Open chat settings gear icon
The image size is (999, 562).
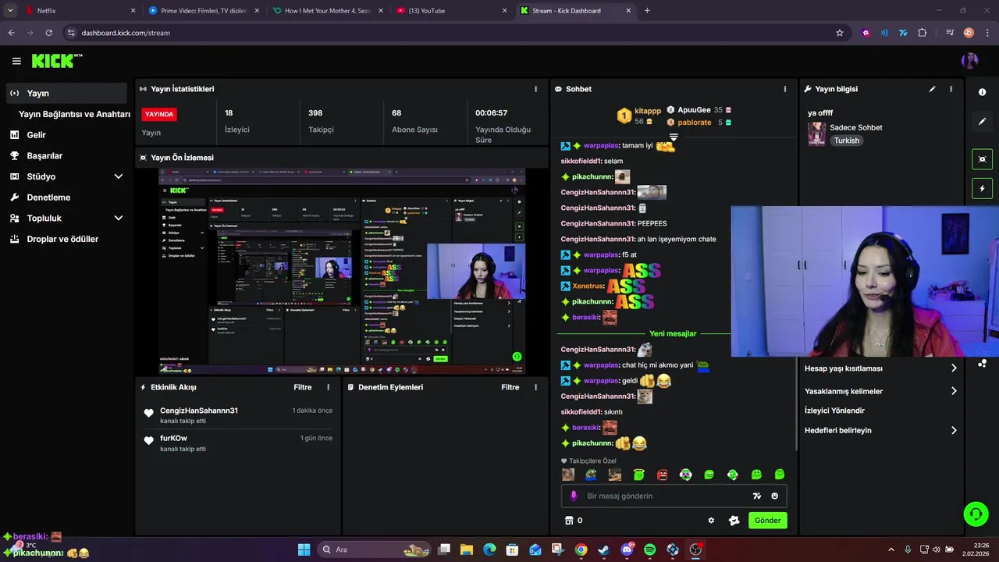(x=711, y=521)
